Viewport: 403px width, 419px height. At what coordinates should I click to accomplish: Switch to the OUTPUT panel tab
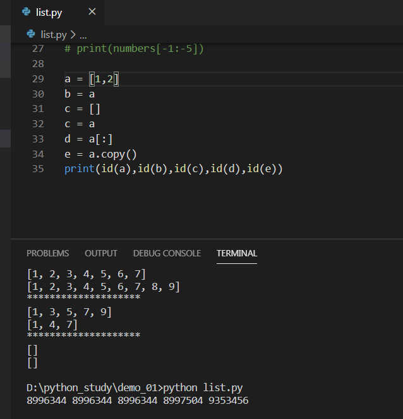101,253
